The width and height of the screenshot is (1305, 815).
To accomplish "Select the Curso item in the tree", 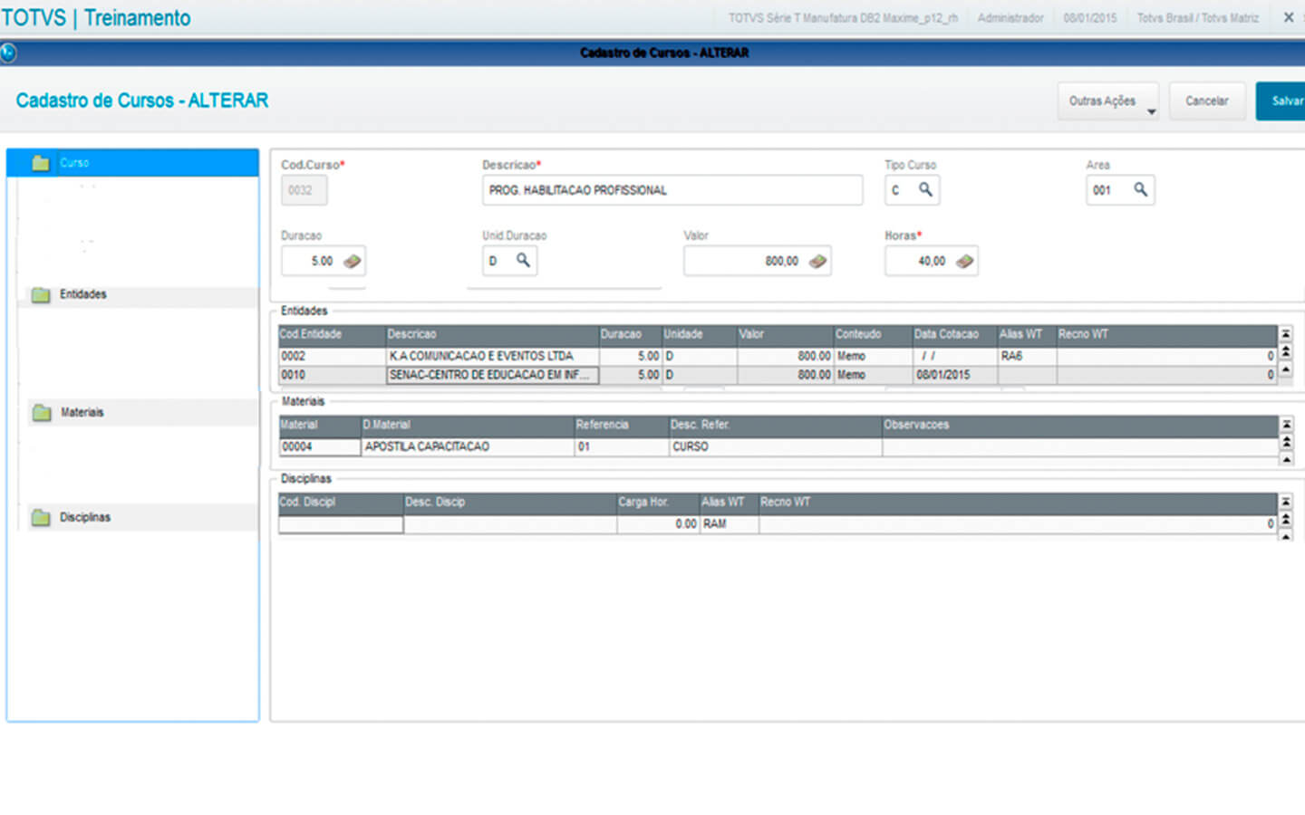I will point(74,163).
